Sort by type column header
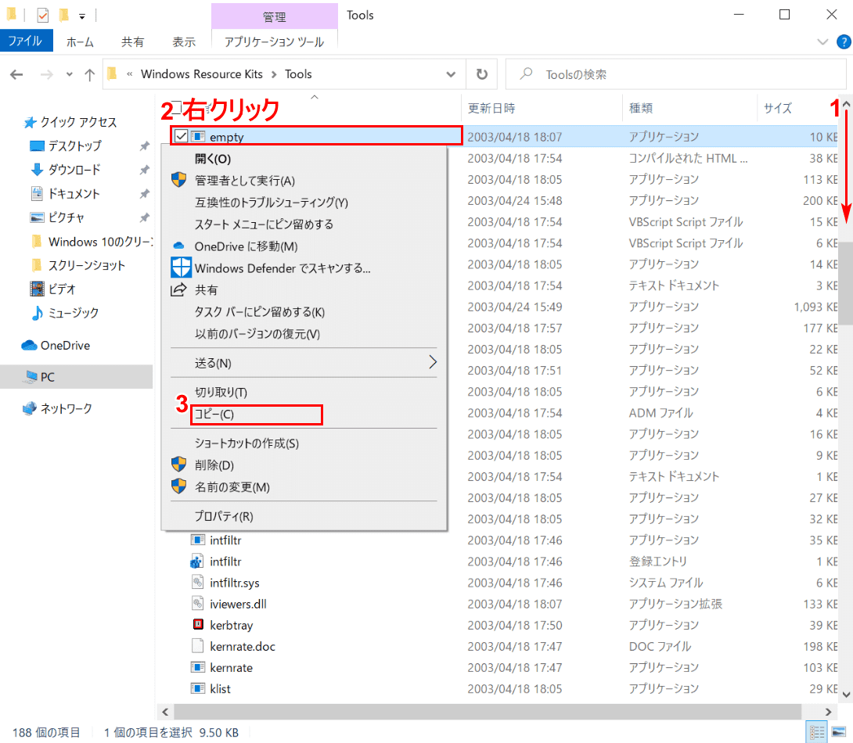This screenshot has width=853, height=743. [689, 108]
